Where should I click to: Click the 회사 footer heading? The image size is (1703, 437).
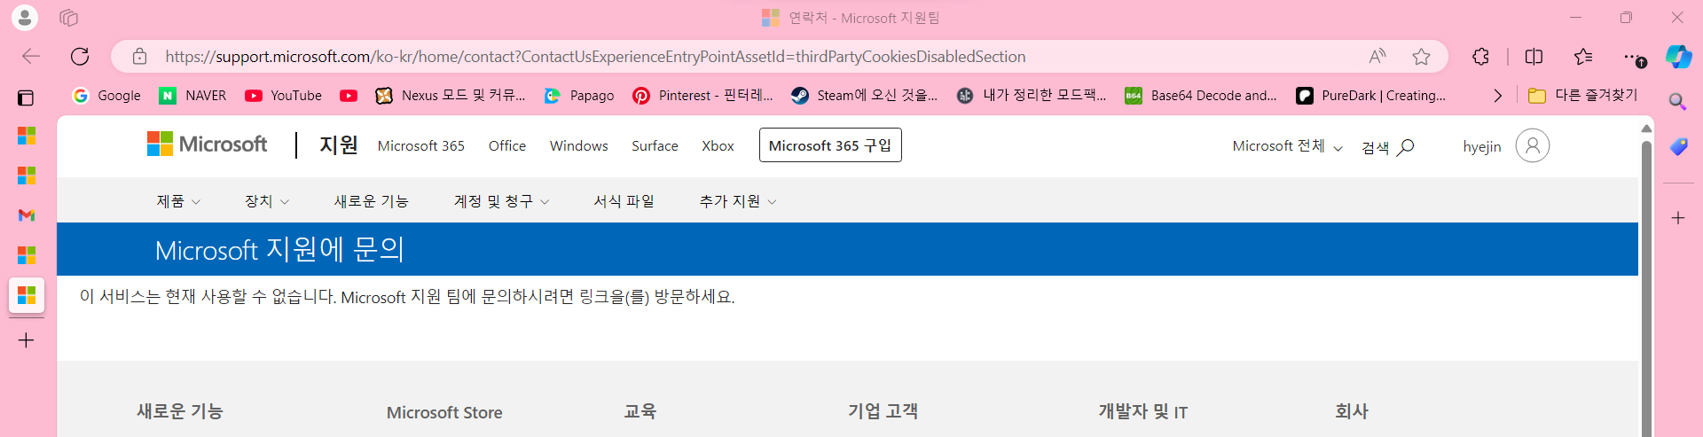(x=1352, y=411)
